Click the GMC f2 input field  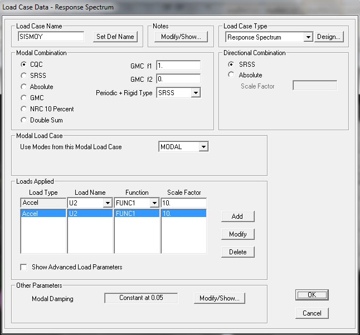pos(178,79)
